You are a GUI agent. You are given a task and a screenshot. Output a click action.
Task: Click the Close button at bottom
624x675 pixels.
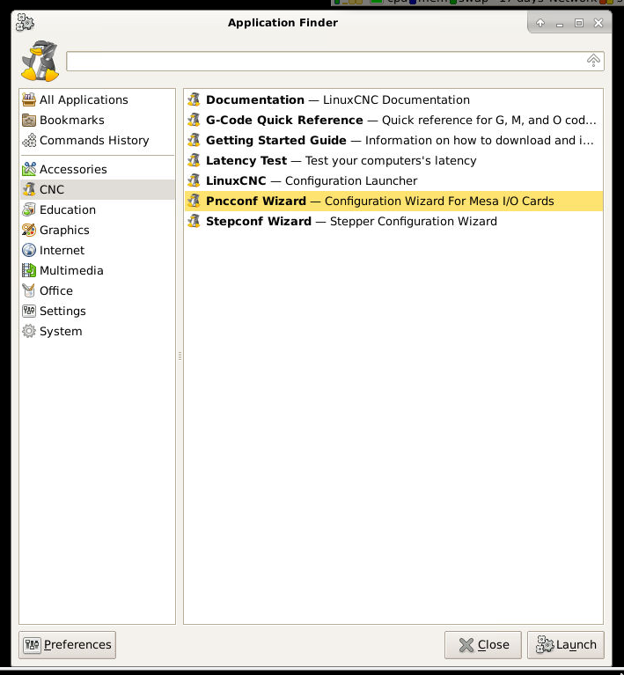click(x=483, y=644)
